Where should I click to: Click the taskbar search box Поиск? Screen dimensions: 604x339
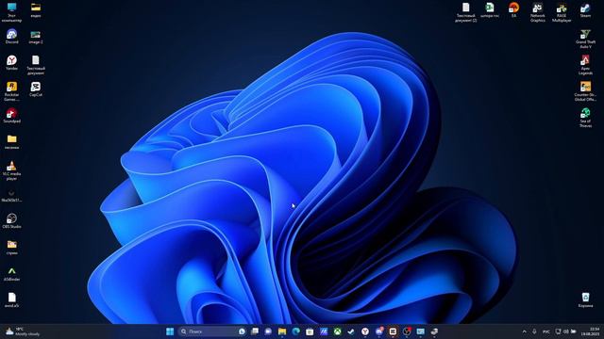(x=212, y=331)
